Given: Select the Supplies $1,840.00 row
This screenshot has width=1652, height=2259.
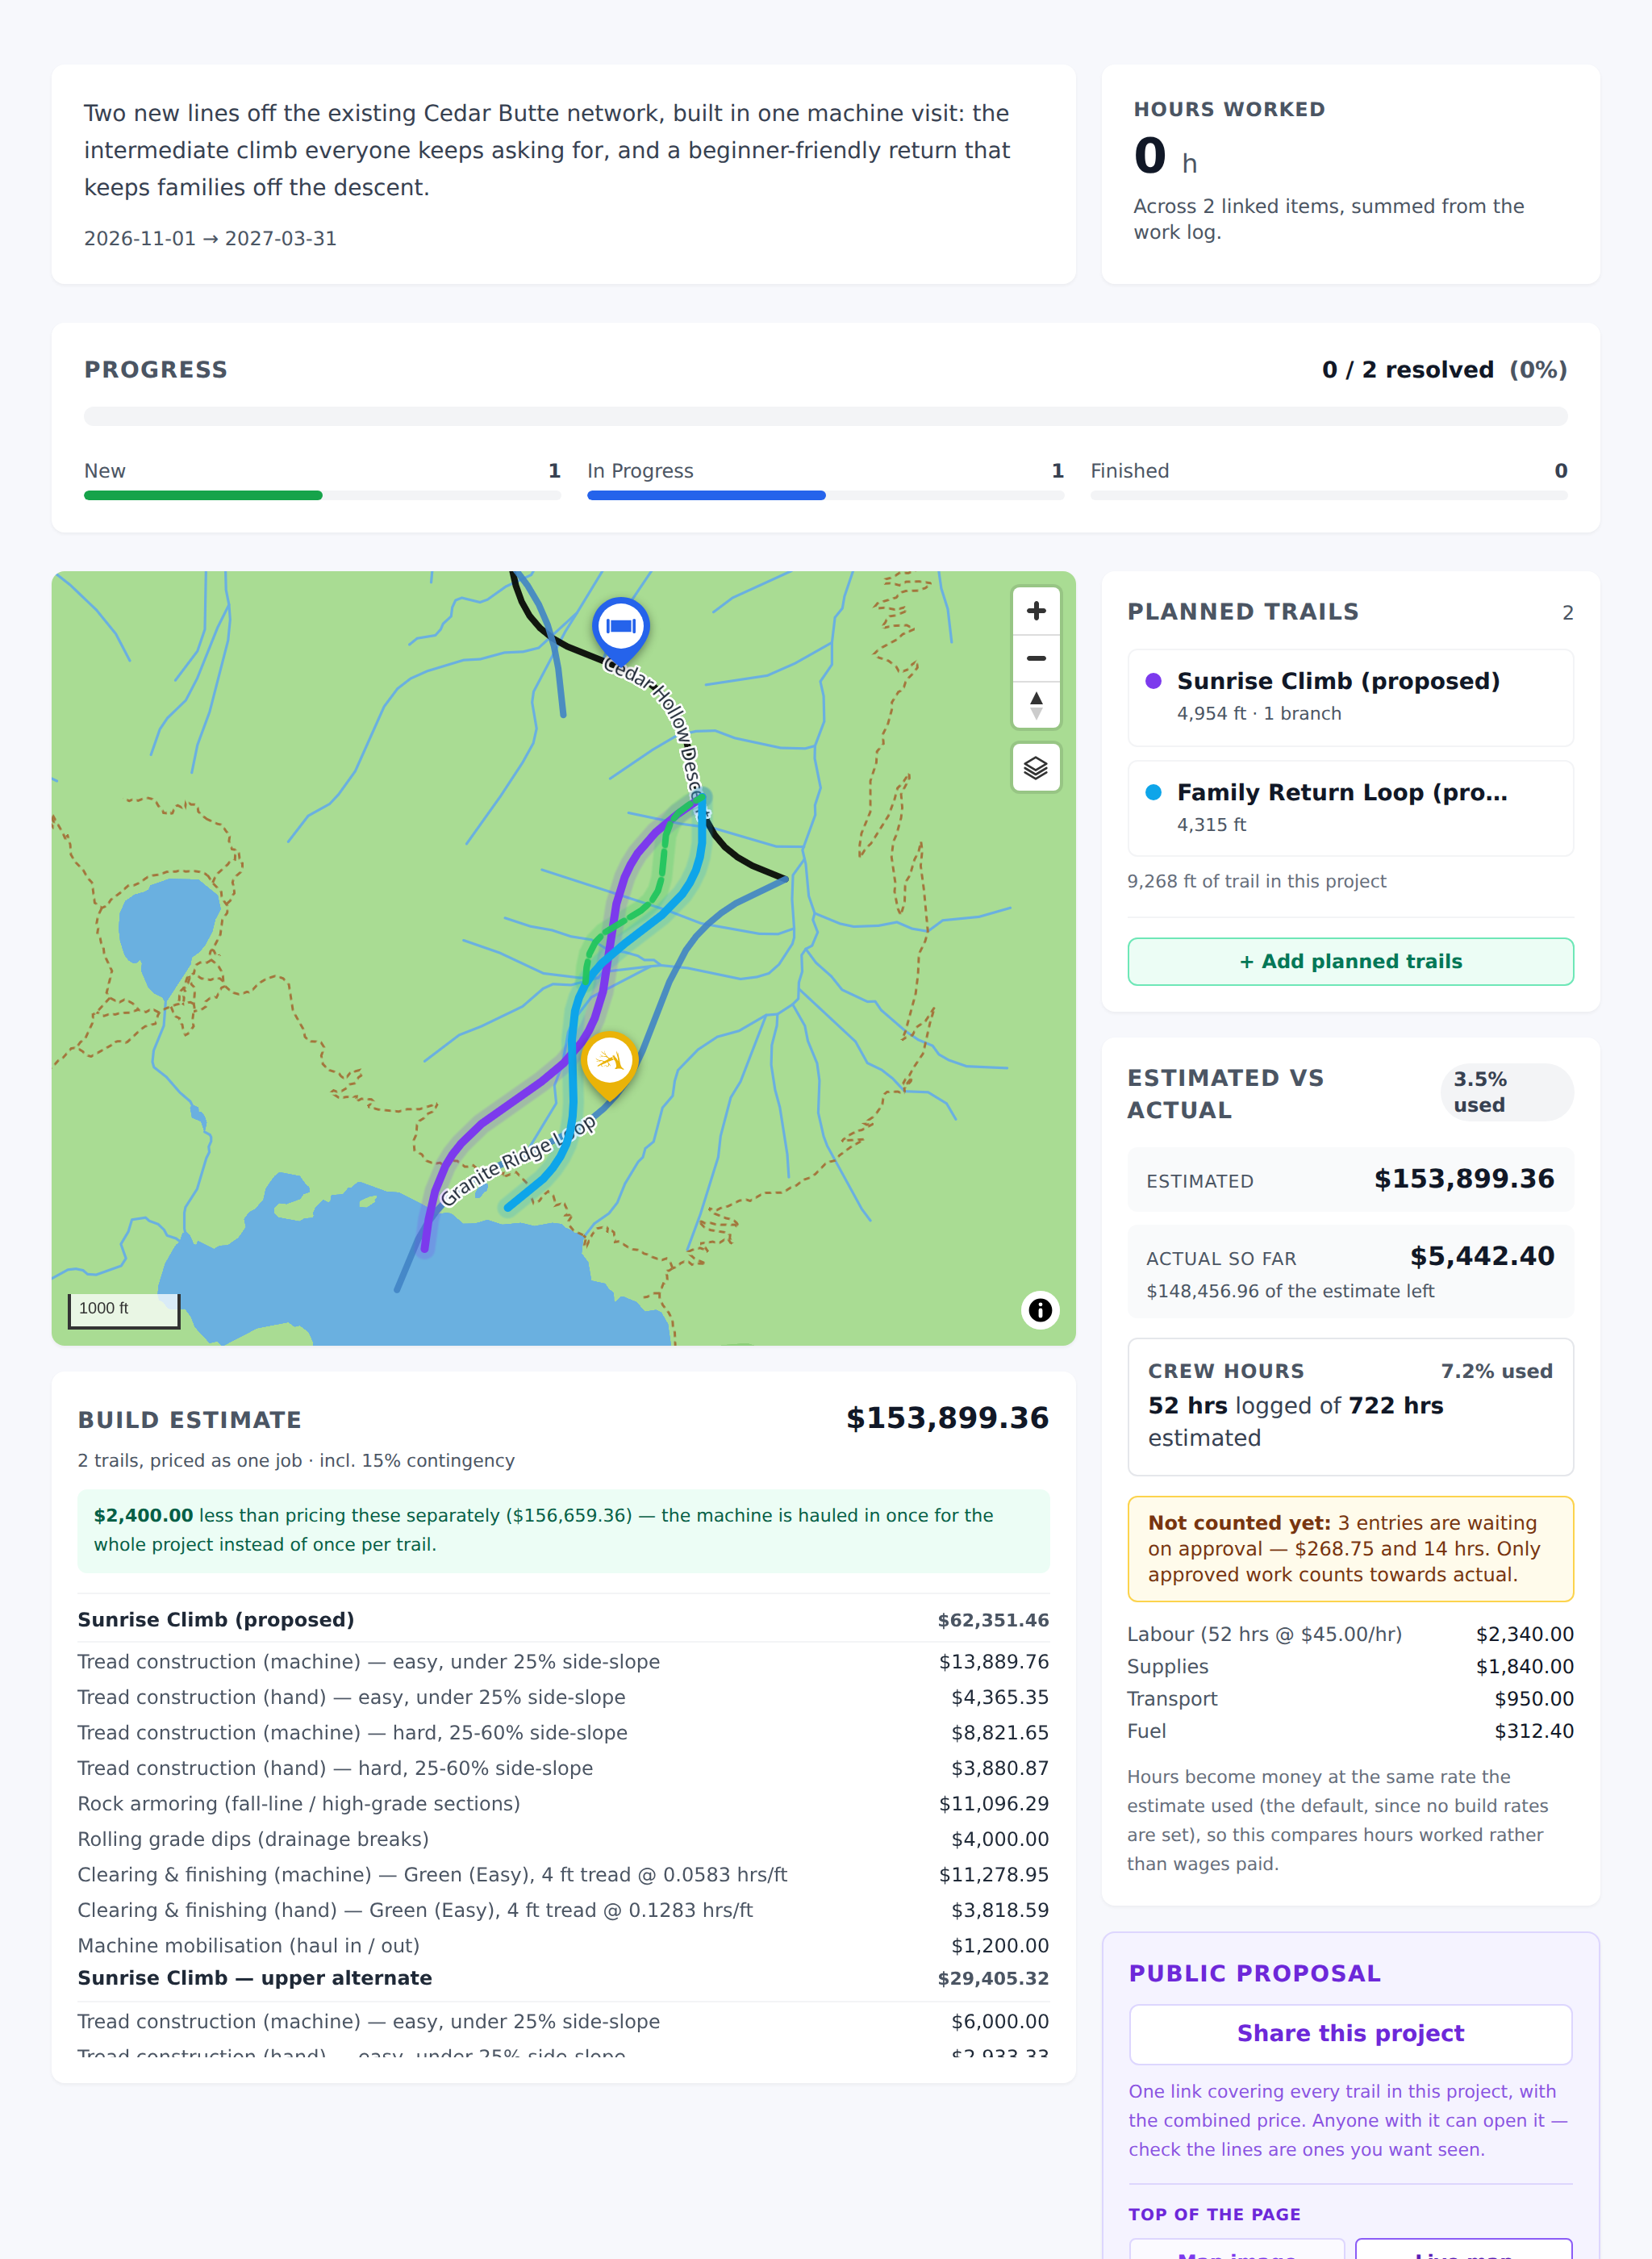Looking at the screenshot, I should (x=1350, y=1667).
